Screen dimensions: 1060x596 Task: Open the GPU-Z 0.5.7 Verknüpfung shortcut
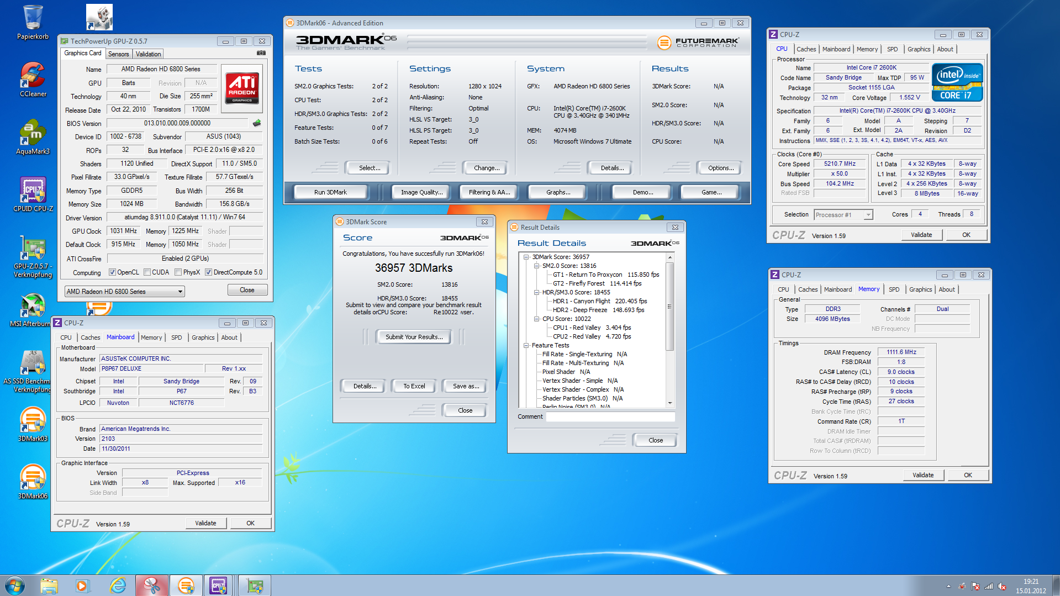33,256
